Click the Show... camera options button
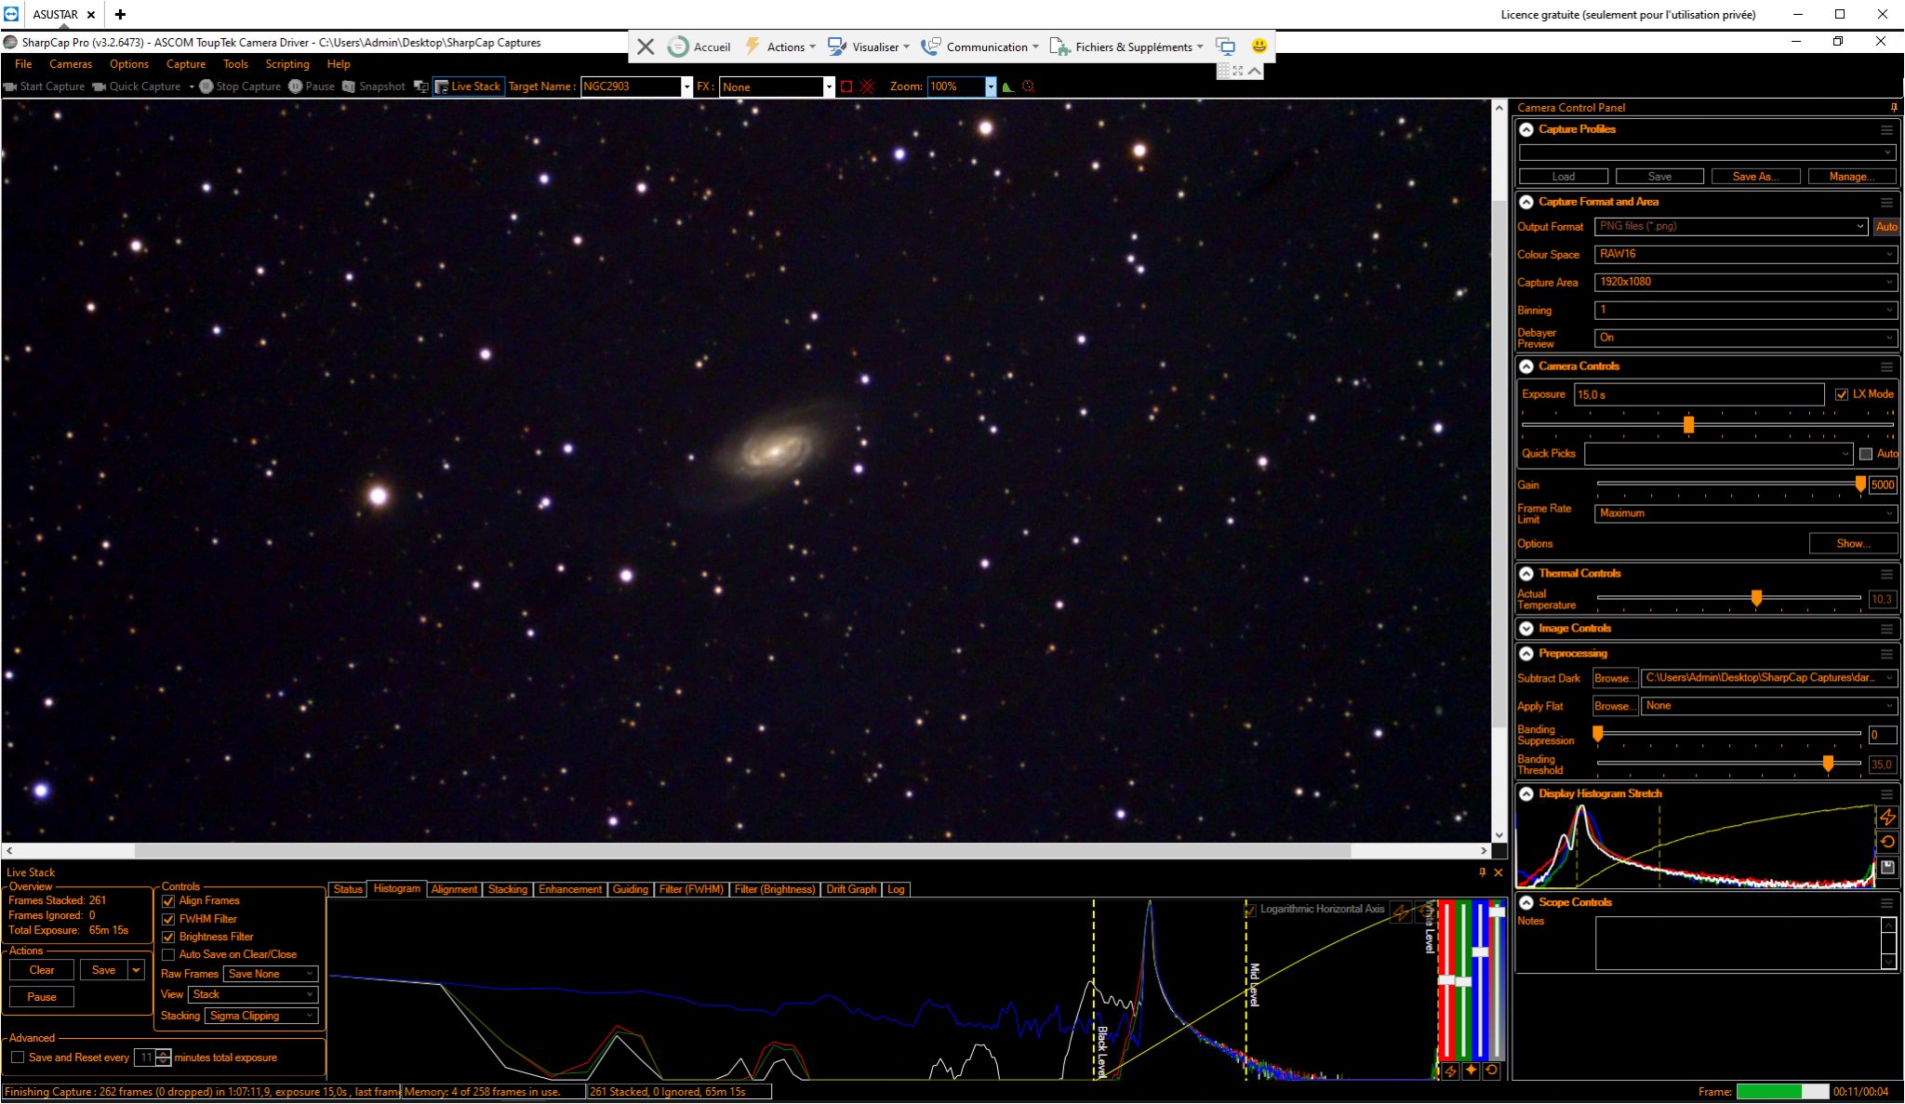The height and width of the screenshot is (1104, 1905). pyautogui.click(x=1852, y=544)
